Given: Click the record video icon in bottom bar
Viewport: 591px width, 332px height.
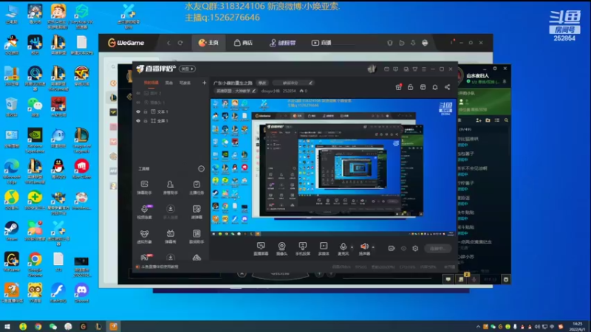Looking at the screenshot, I should click(392, 249).
